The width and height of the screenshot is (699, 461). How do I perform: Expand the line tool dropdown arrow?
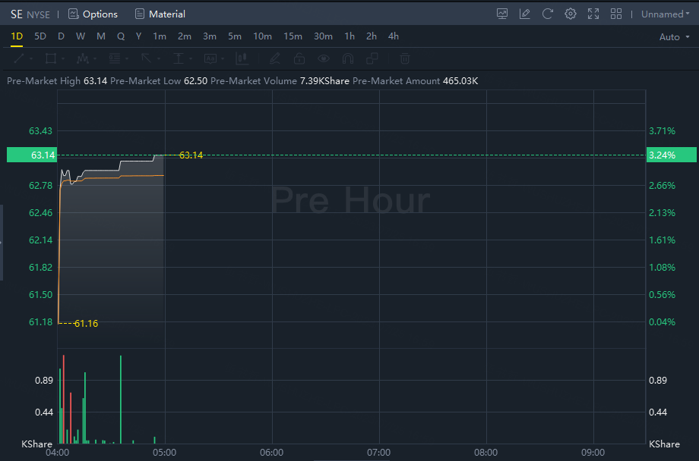coord(31,58)
